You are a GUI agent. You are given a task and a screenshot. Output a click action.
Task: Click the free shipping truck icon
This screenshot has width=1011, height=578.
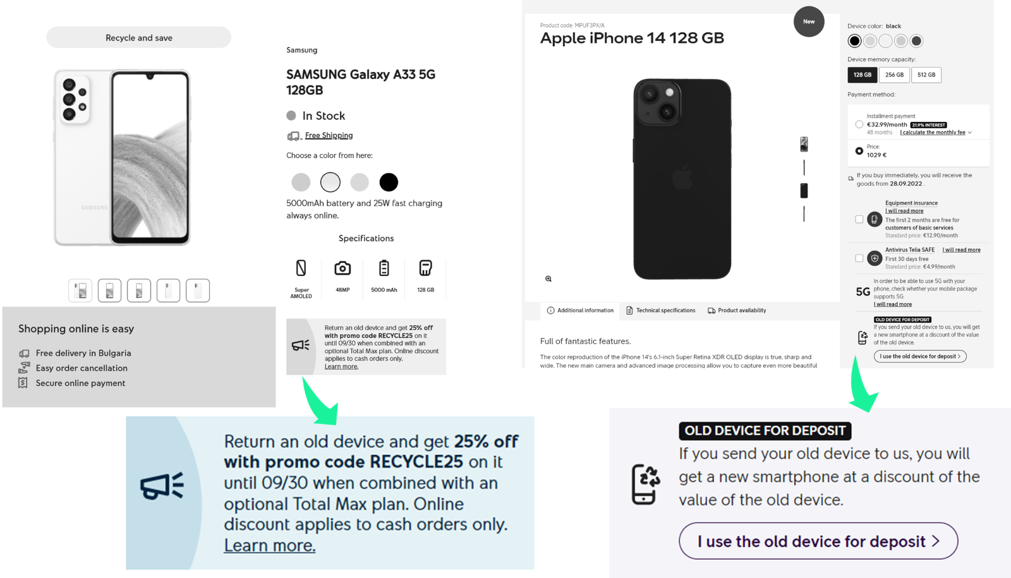click(x=293, y=136)
